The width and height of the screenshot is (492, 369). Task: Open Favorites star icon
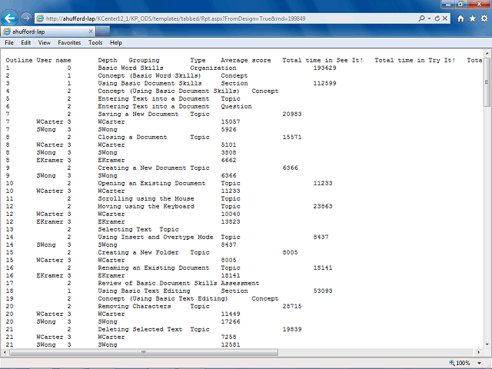[x=473, y=18]
